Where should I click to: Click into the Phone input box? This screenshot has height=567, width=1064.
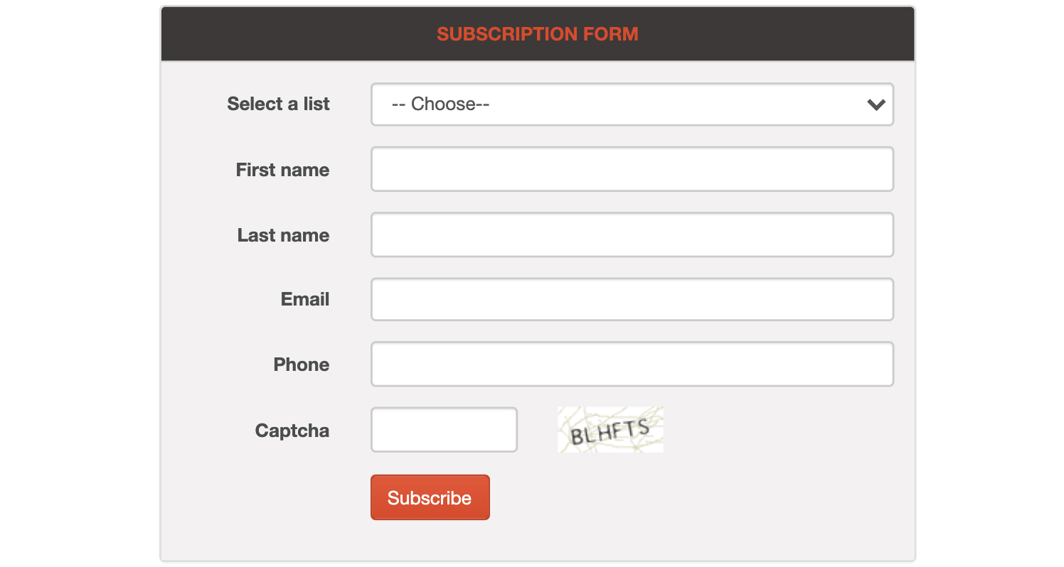click(632, 364)
